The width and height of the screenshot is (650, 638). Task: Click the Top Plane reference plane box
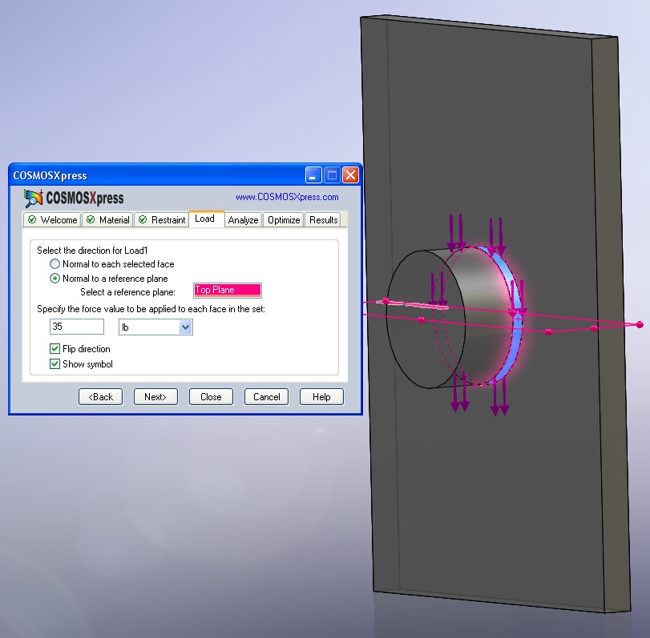[228, 291]
